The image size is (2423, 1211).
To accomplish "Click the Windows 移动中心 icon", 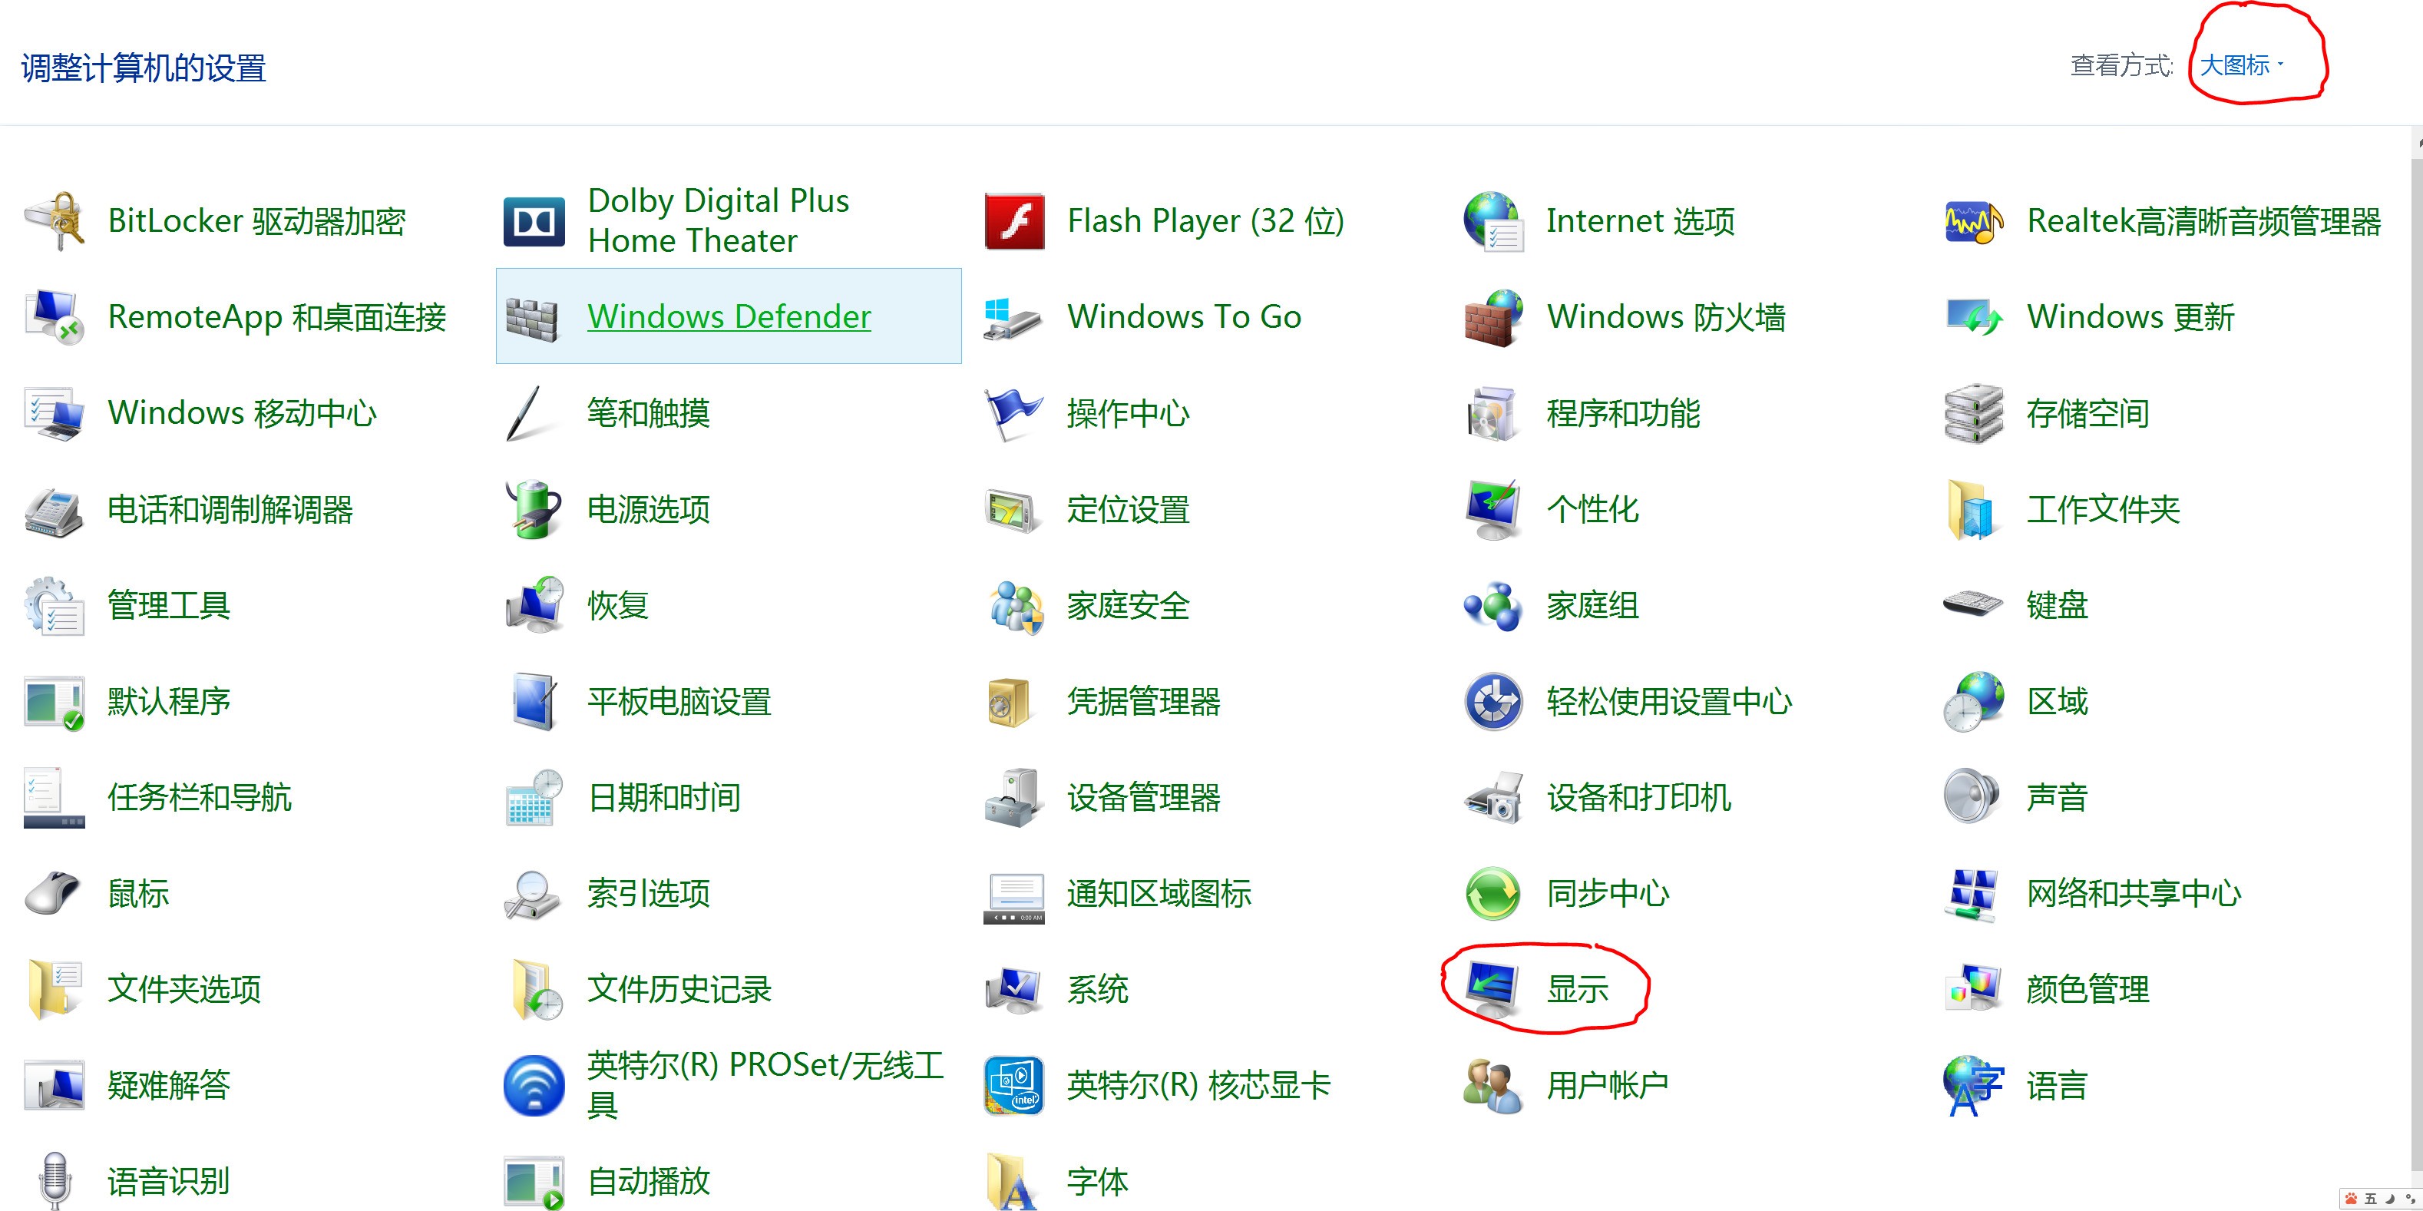I will (x=54, y=413).
